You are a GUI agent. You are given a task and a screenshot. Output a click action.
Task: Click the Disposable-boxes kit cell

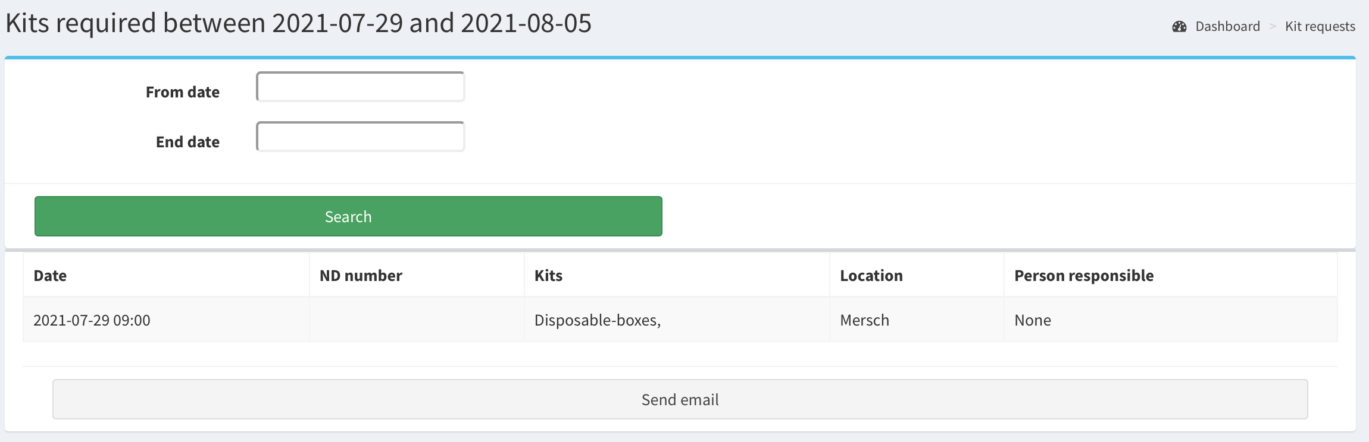click(x=597, y=320)
